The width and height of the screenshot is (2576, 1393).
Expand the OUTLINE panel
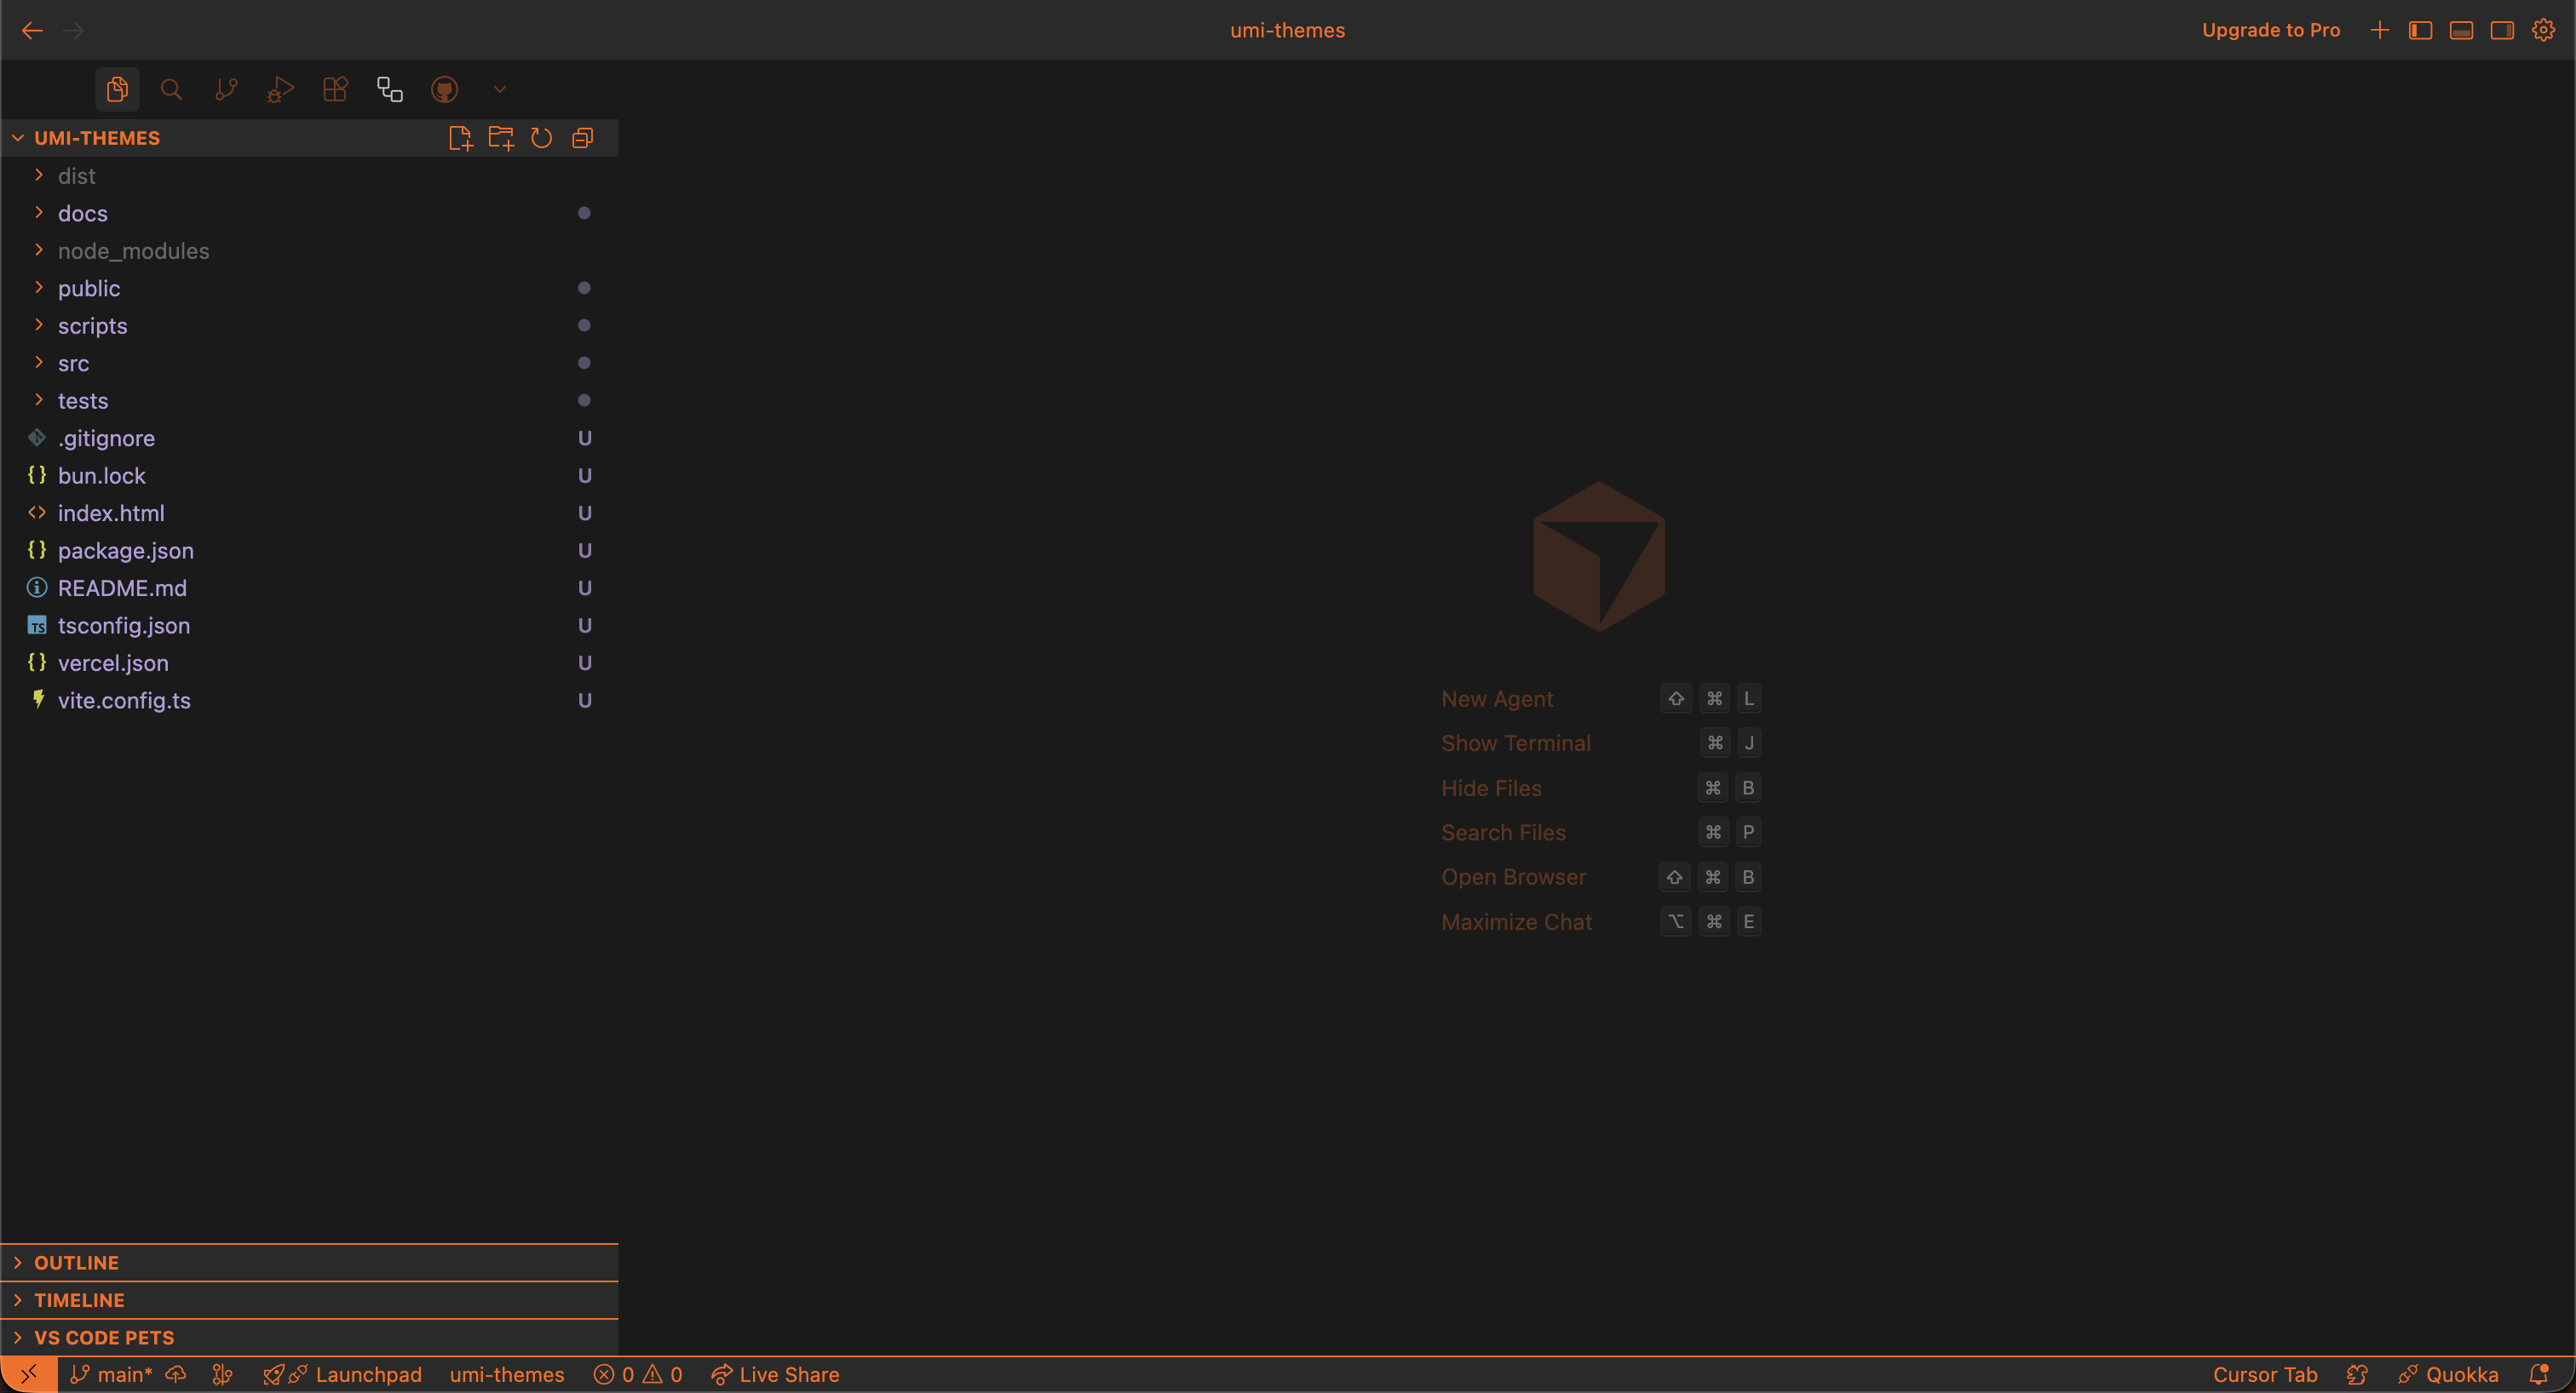(x=74, y=1262)
